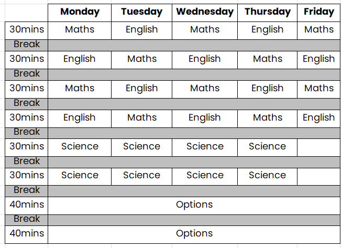The height and width of the screenshot is (248, 342).
Task: Select Wednesday's second-period English cell
Action: pyautogui.click(x=205, y=59)
